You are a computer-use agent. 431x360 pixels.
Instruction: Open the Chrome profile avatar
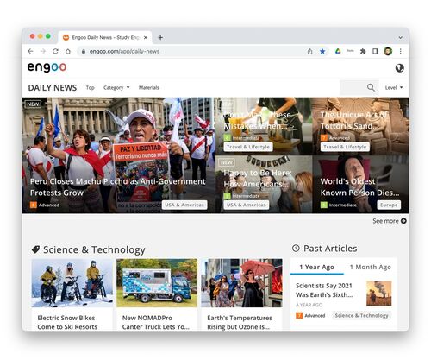(x=388, y=51)
